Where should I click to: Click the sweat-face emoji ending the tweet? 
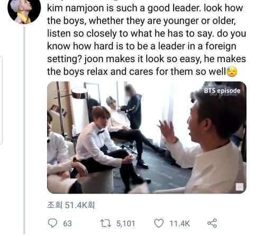tap(232, 72)
